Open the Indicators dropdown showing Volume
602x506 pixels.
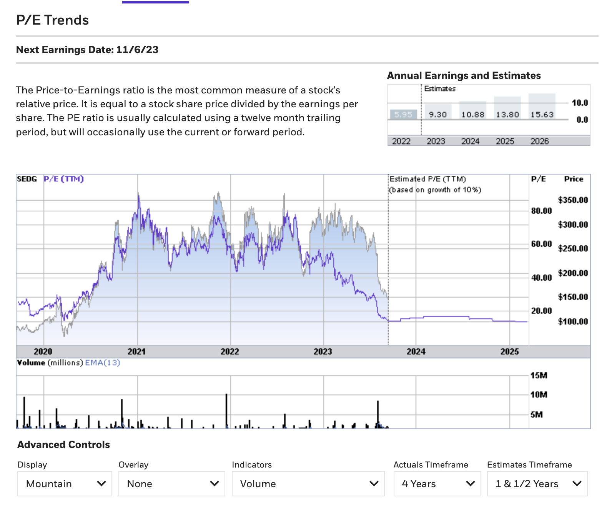[308, 483]
